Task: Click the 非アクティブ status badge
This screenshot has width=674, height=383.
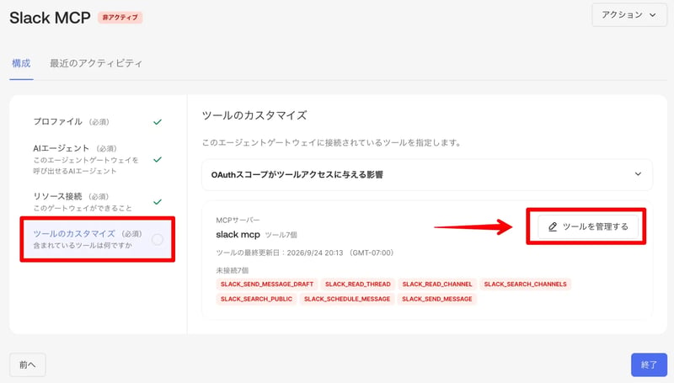Action: click(120, 18)
